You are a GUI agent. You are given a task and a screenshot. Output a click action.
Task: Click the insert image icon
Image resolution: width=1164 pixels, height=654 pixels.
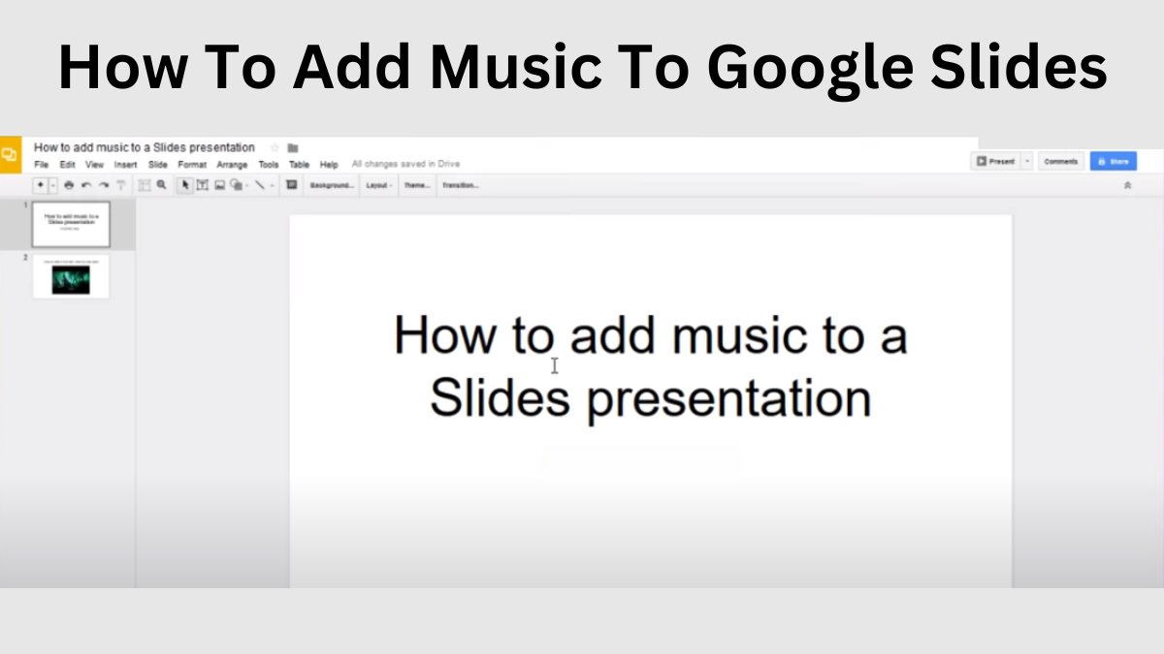pos(220,185)
